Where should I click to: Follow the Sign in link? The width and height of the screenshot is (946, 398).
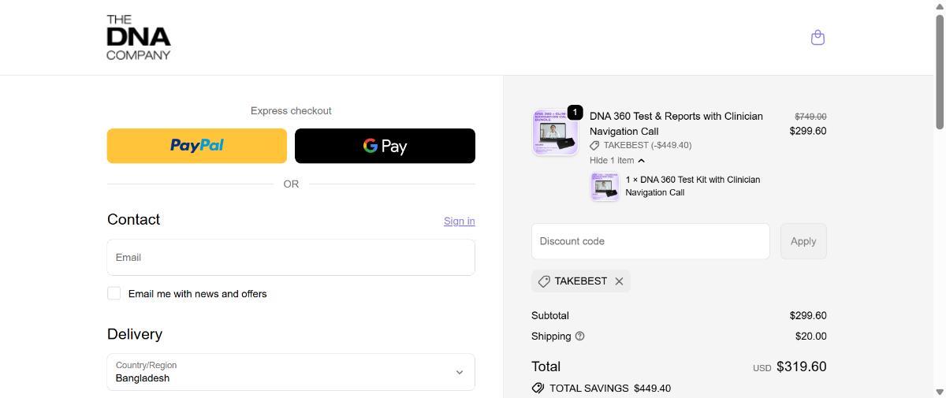tap(459, 221)
